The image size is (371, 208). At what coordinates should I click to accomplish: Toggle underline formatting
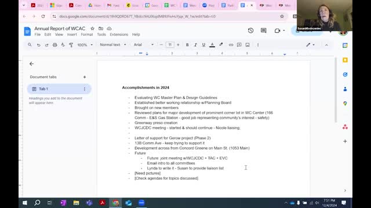coord(203,45)
